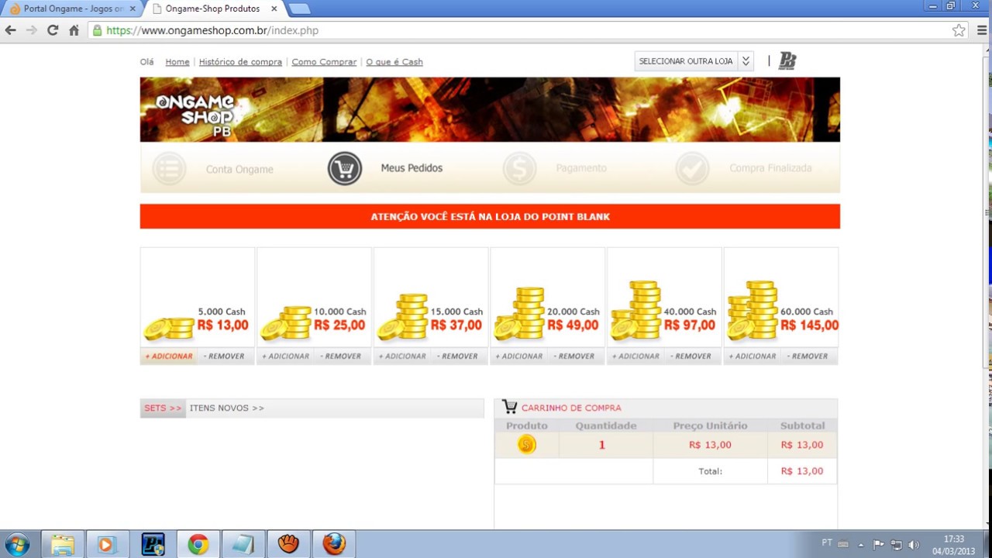Click the volume speaker tray icon
Viewport: 992px width, 558px height.
coord(914,545)
